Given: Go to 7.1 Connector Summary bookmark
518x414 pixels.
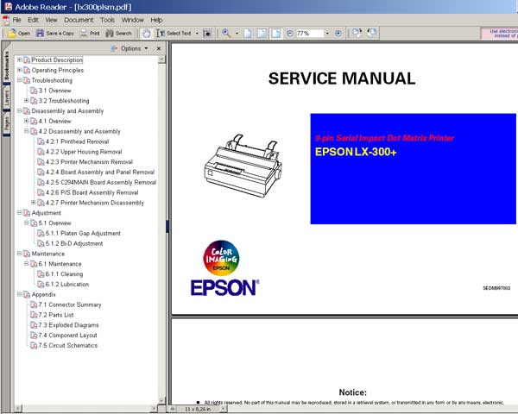Looking at the screenshot, I should (70, 304).
